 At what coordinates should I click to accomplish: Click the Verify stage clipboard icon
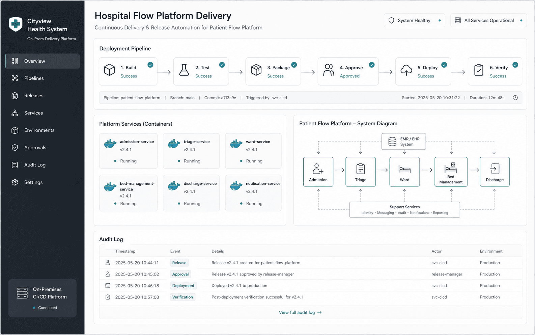tap(479, 70)
